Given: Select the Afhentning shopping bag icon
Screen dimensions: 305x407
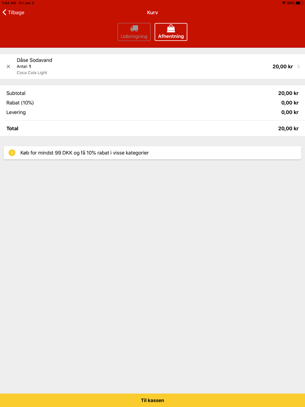Looking at the screenshot, I should [x=171, y=29].
